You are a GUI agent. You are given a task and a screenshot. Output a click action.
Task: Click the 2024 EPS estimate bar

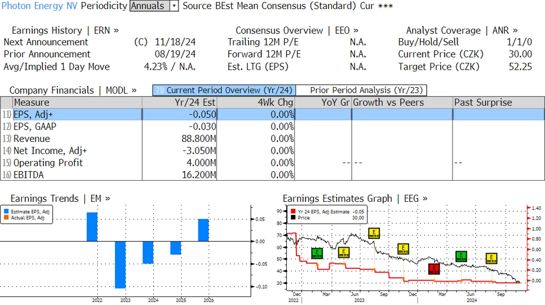(148, 252)
